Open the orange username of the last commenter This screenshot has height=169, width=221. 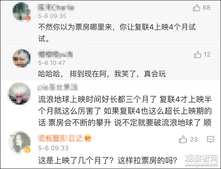point(61,139)
